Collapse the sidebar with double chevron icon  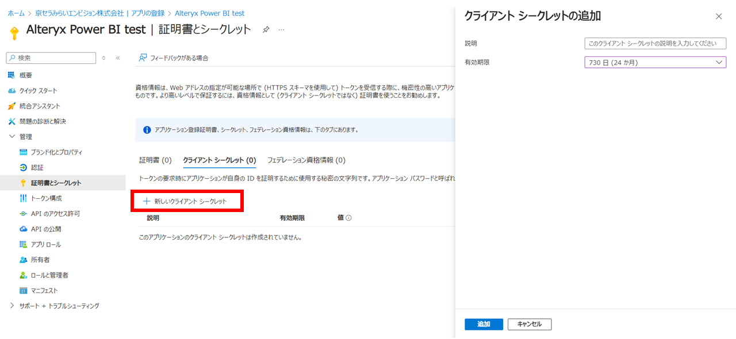click(118, 58)
